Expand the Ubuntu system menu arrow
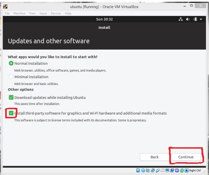 click(201, 19)
